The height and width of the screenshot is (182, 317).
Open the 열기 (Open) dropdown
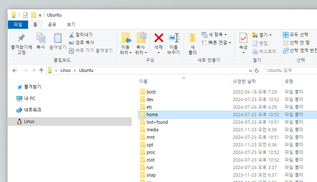point(262,35)
